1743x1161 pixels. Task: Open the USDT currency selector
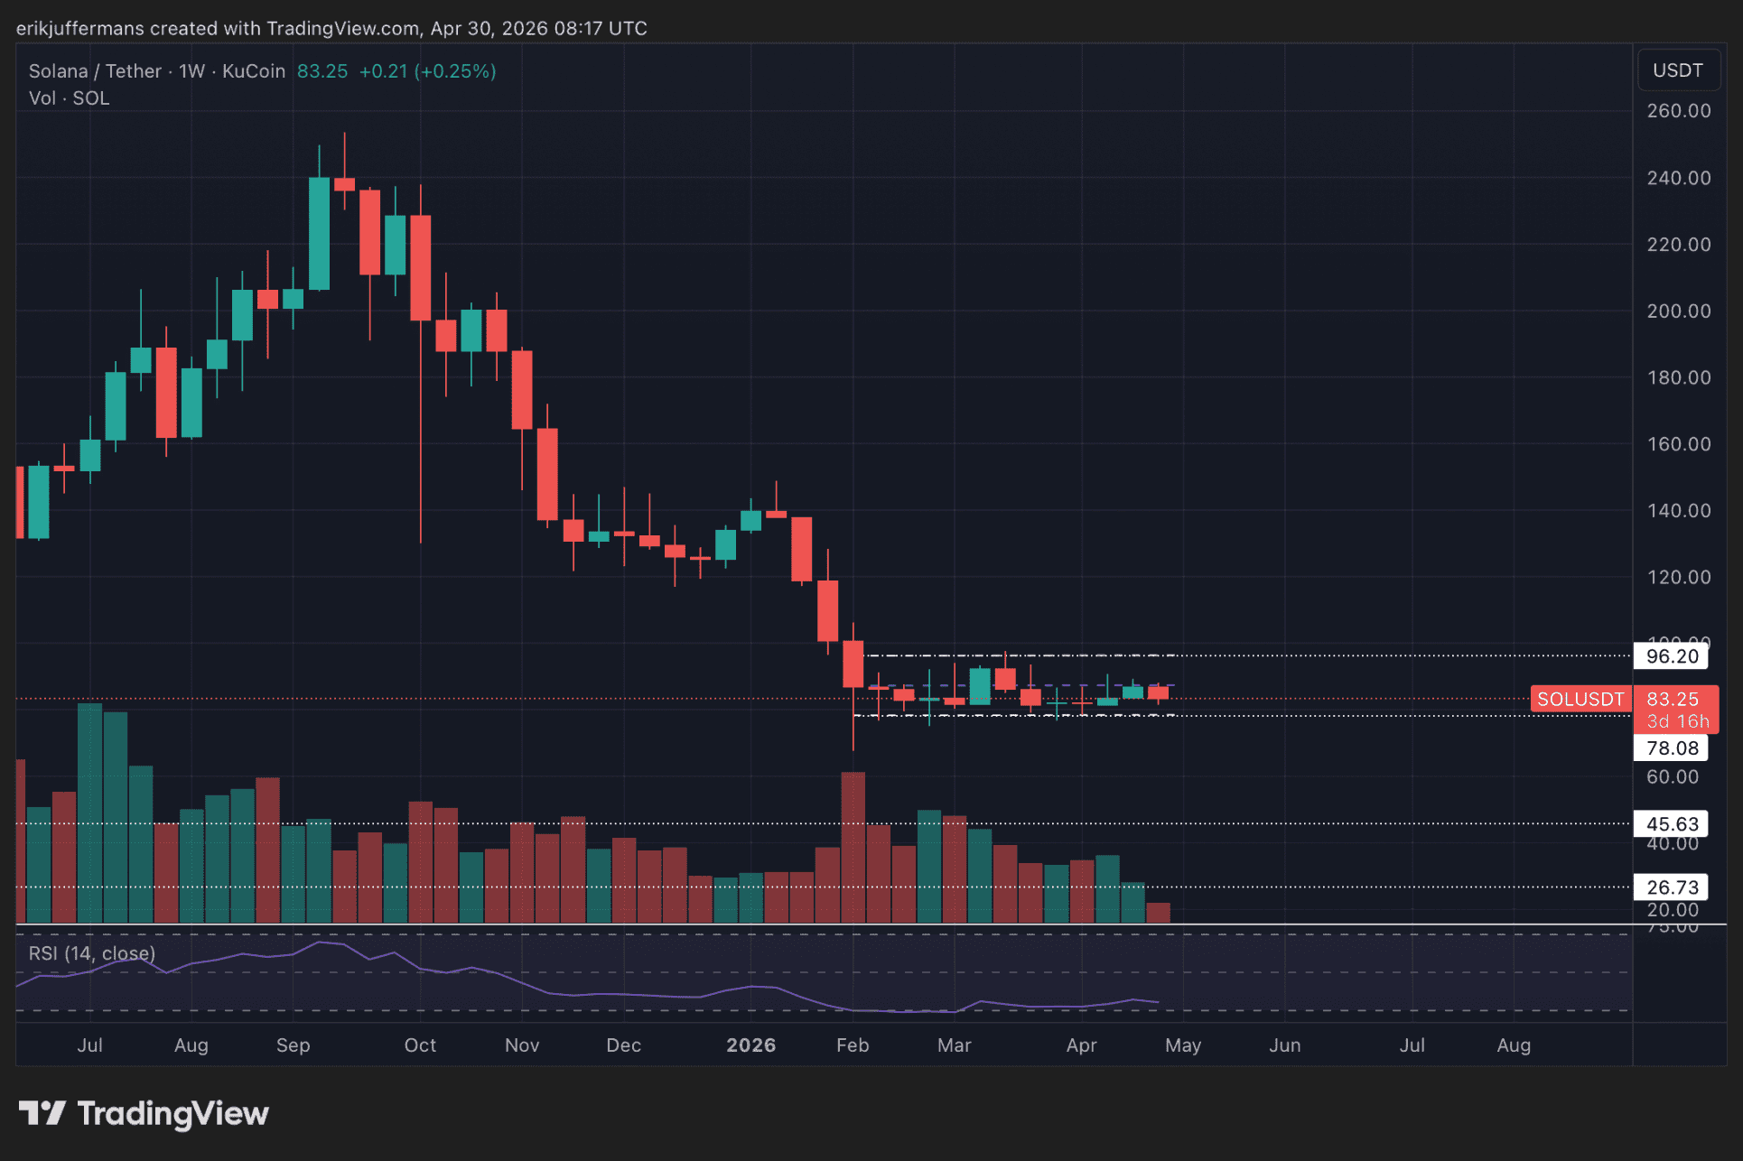click(x=1677, y=70)
